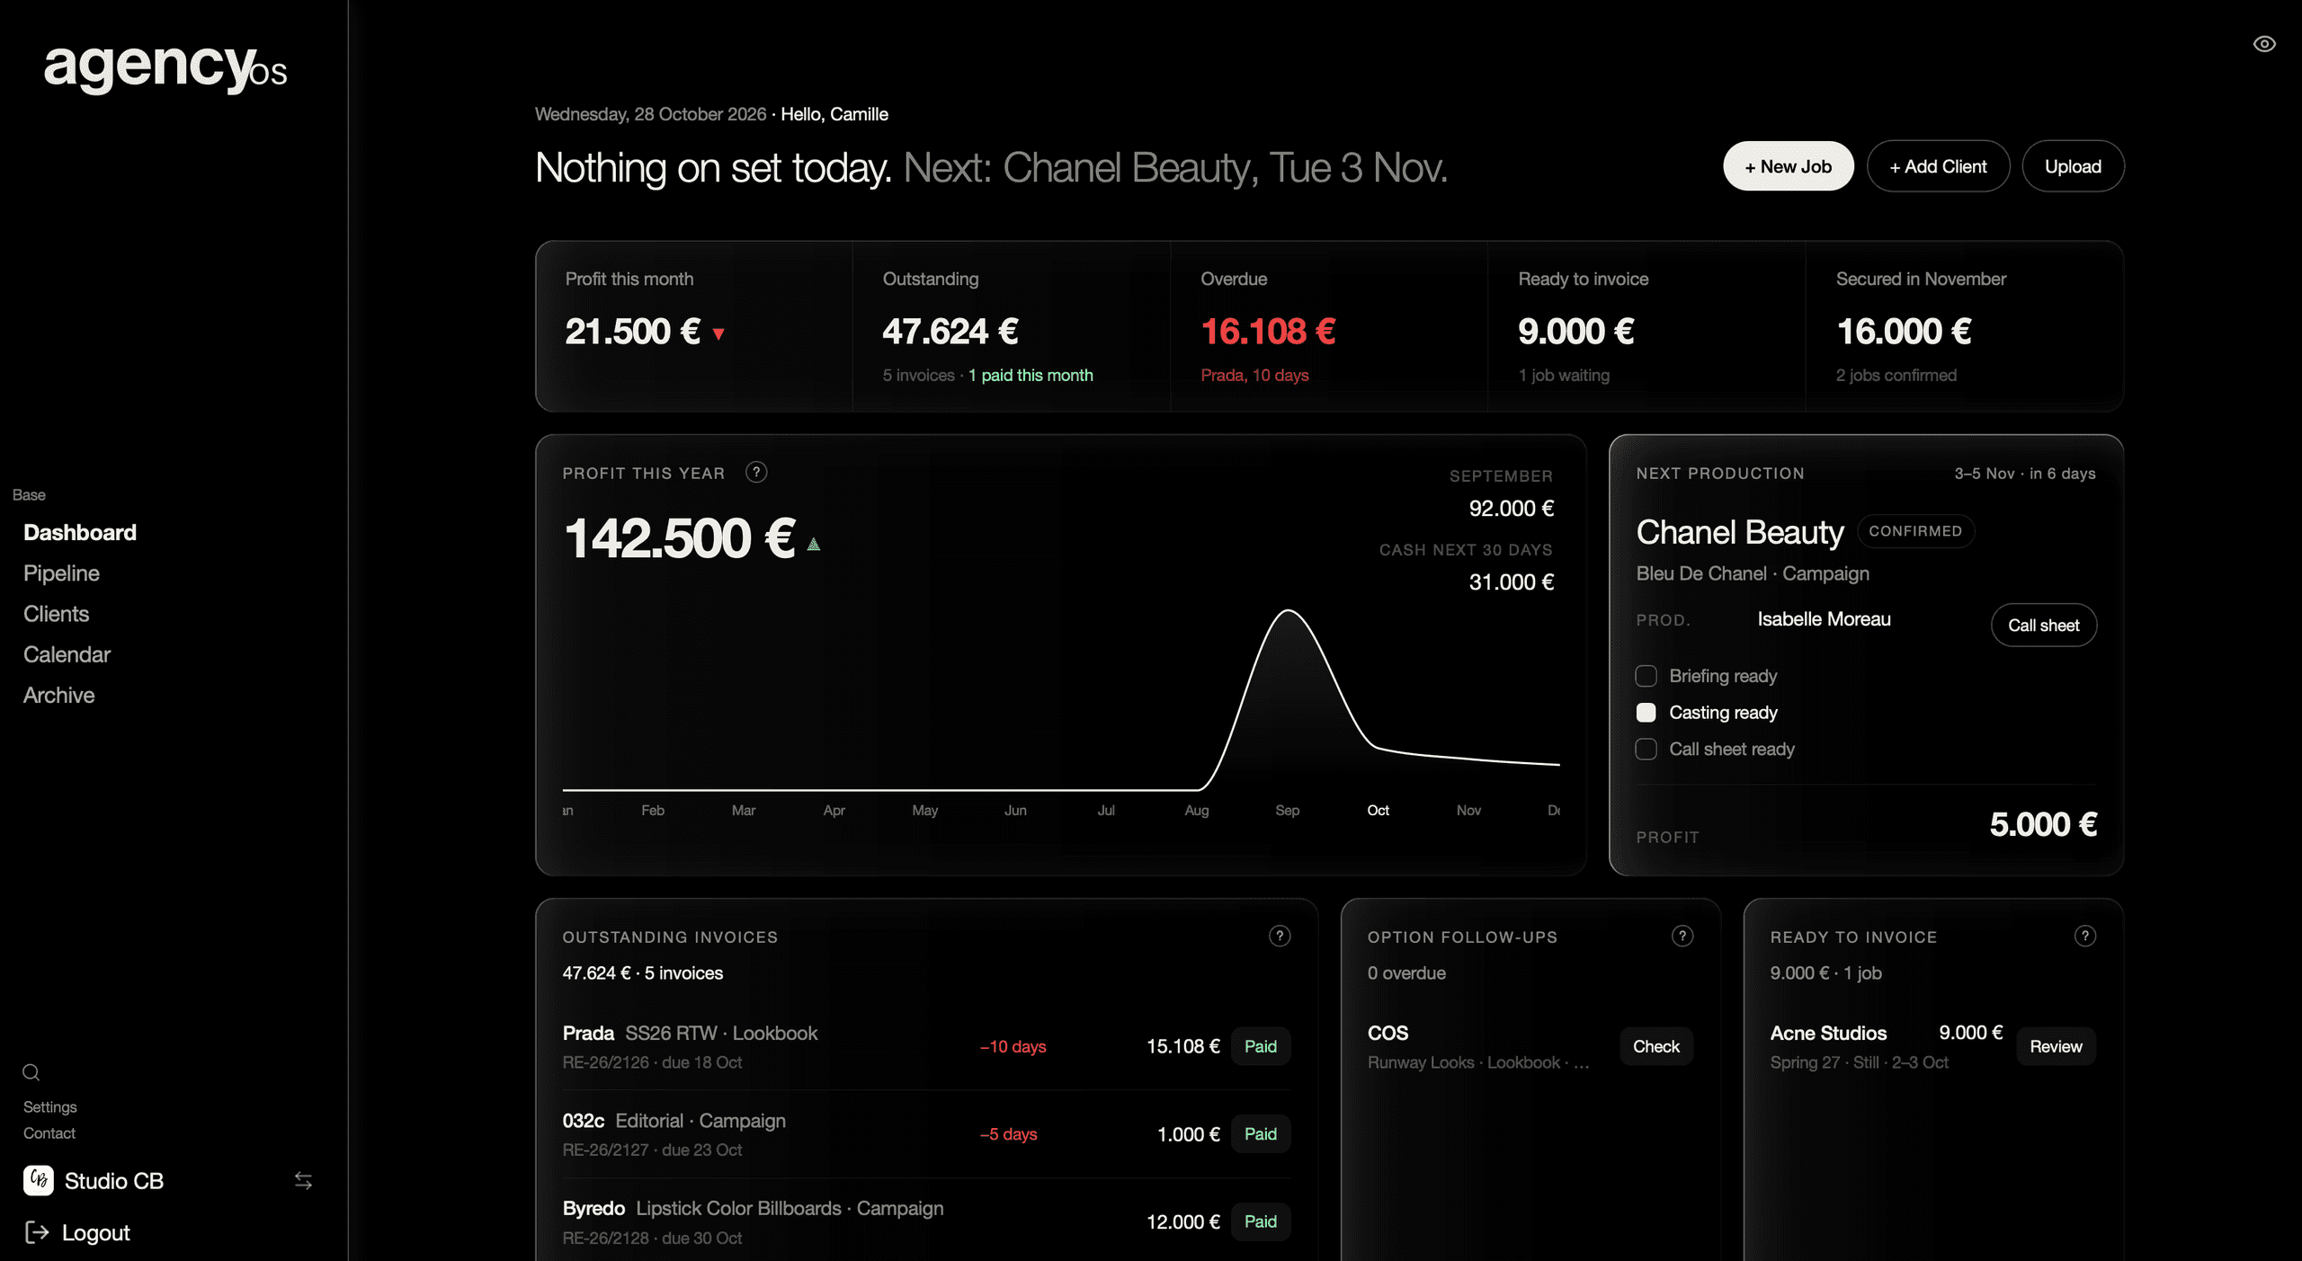Open Settings link in sidebar
This screenshot has height=1261, width=2302.
pyautogui.click(x=49, y=1107)
